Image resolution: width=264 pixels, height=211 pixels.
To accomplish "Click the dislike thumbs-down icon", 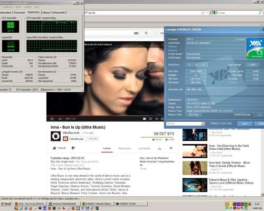I will pyautogui.click(x=73, y=148).
